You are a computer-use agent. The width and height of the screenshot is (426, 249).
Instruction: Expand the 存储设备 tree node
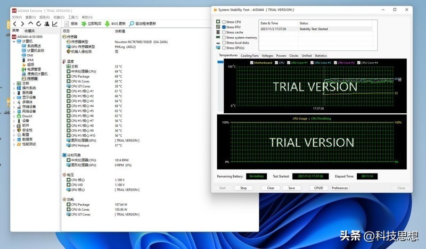(x=15, y=106)
